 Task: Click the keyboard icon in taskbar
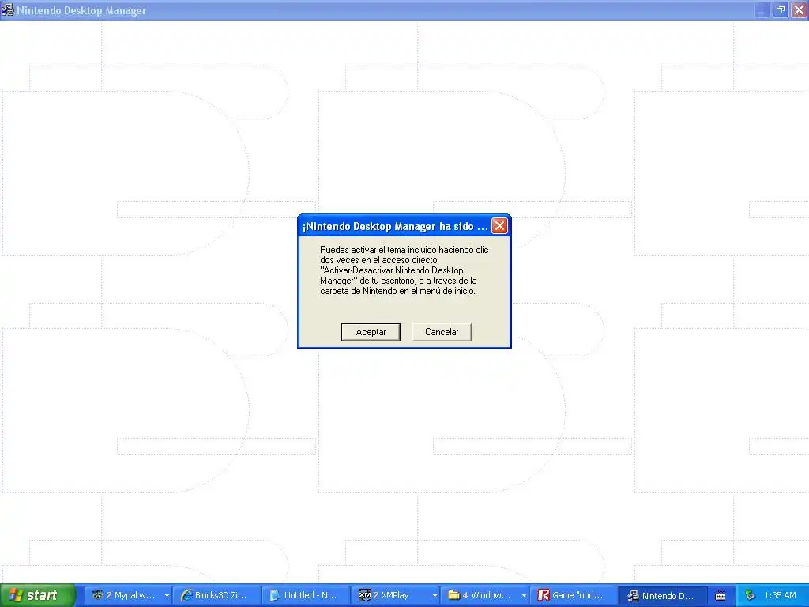click(x=721, y=596)
